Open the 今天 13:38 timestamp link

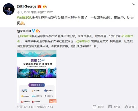click(24, 12)
